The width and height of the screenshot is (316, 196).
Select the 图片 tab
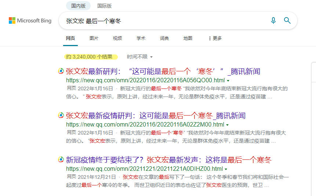94,38
